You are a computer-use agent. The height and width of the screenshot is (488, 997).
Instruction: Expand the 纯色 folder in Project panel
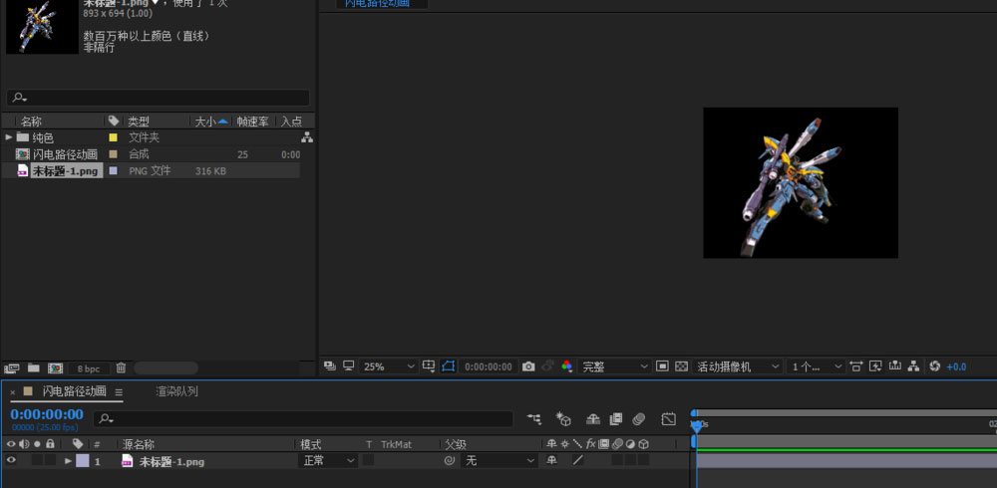9,137
